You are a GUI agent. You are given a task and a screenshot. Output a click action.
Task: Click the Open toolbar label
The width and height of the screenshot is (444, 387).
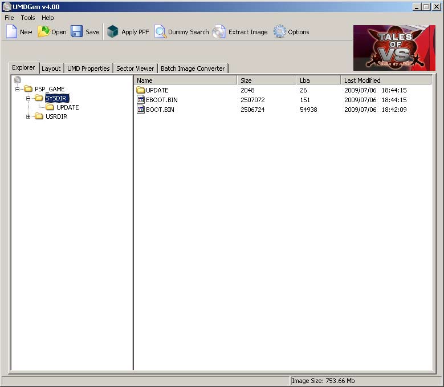[x=59, y=32]
